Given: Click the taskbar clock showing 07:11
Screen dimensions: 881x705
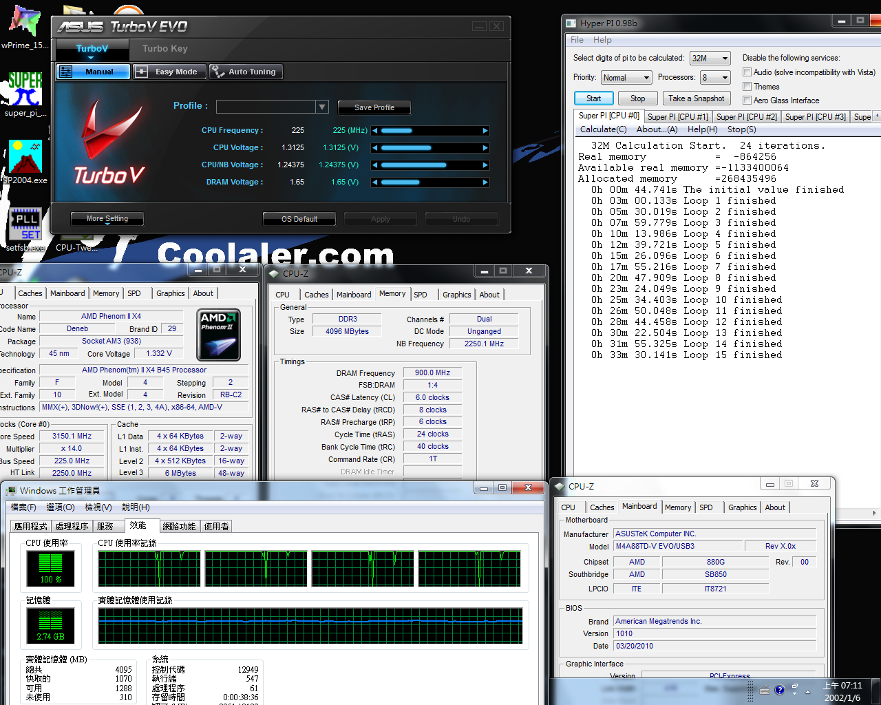Looking at the screenshot, I should (x=843, y=691).
